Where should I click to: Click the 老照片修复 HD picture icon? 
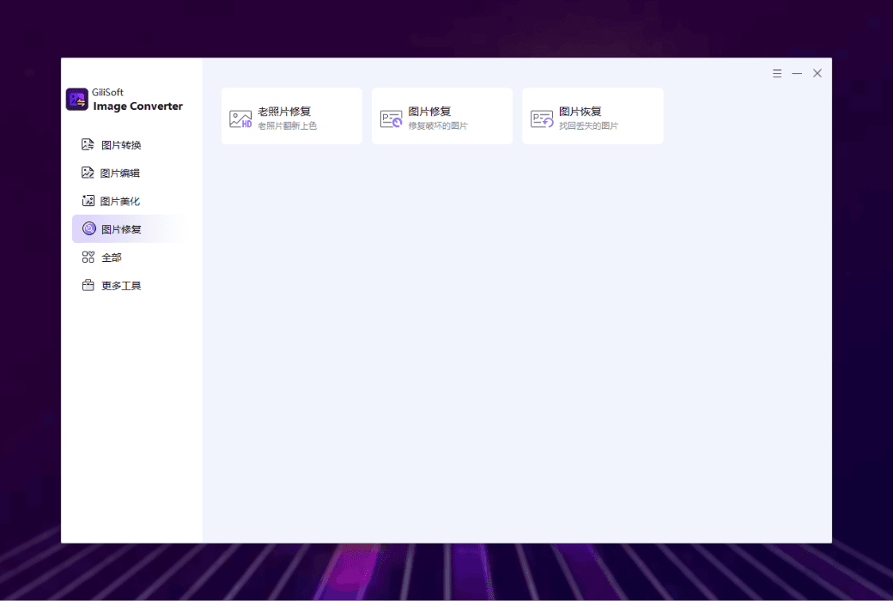coord(240,118)
